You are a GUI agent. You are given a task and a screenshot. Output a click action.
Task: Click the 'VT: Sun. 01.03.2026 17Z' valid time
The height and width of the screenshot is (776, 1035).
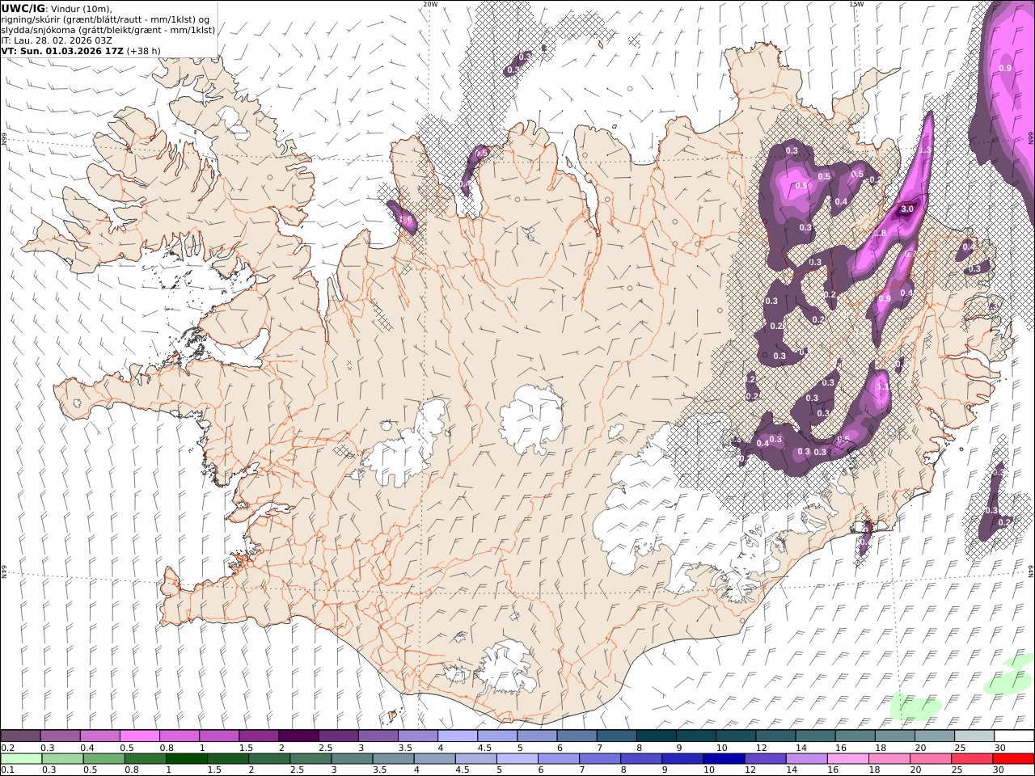(x=61, y=51)
